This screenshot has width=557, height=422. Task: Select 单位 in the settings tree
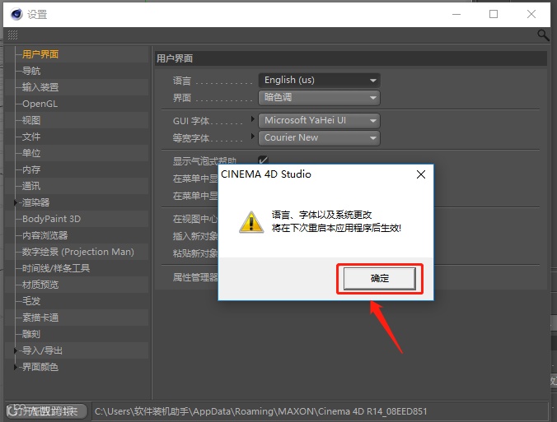[31, 153]
